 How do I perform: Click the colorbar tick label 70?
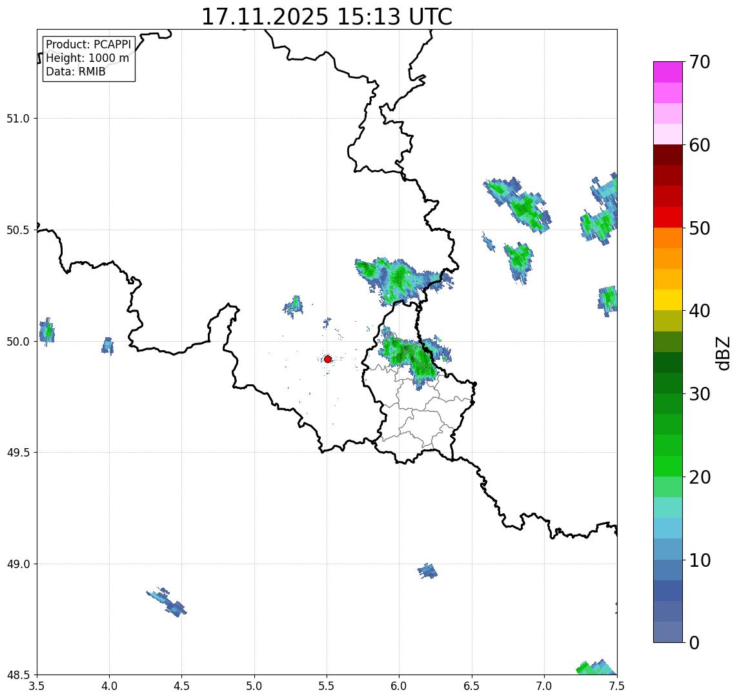point(700,62)
